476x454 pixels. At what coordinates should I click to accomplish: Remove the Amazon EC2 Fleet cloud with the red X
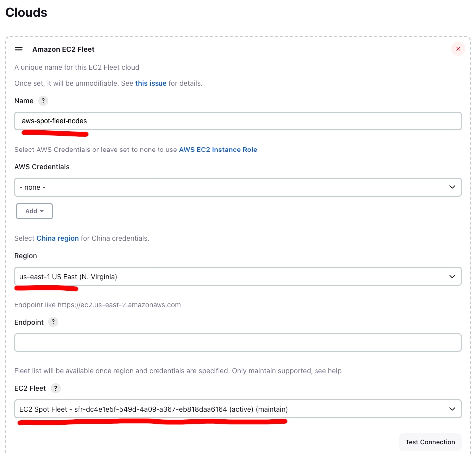click(x=457, y=49)
